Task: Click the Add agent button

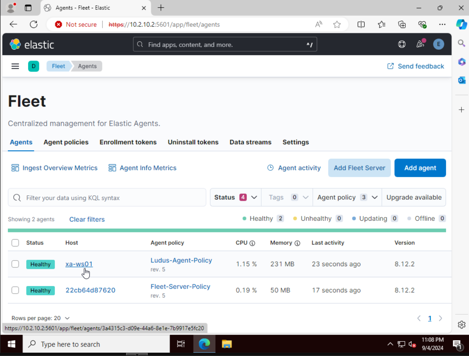Action: coord(420,168)
